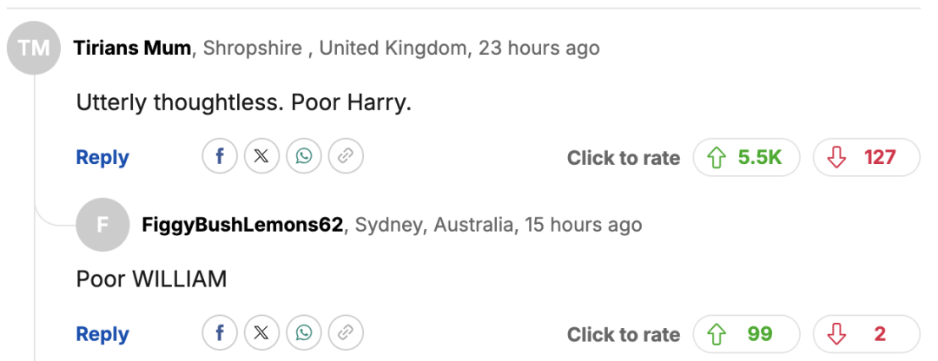938x361 pixels.
Task: Reply to FiggyBushLemons62's comment
Action: 102,334
